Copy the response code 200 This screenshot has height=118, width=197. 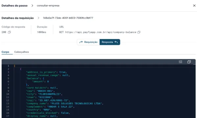tap(9, 32)
